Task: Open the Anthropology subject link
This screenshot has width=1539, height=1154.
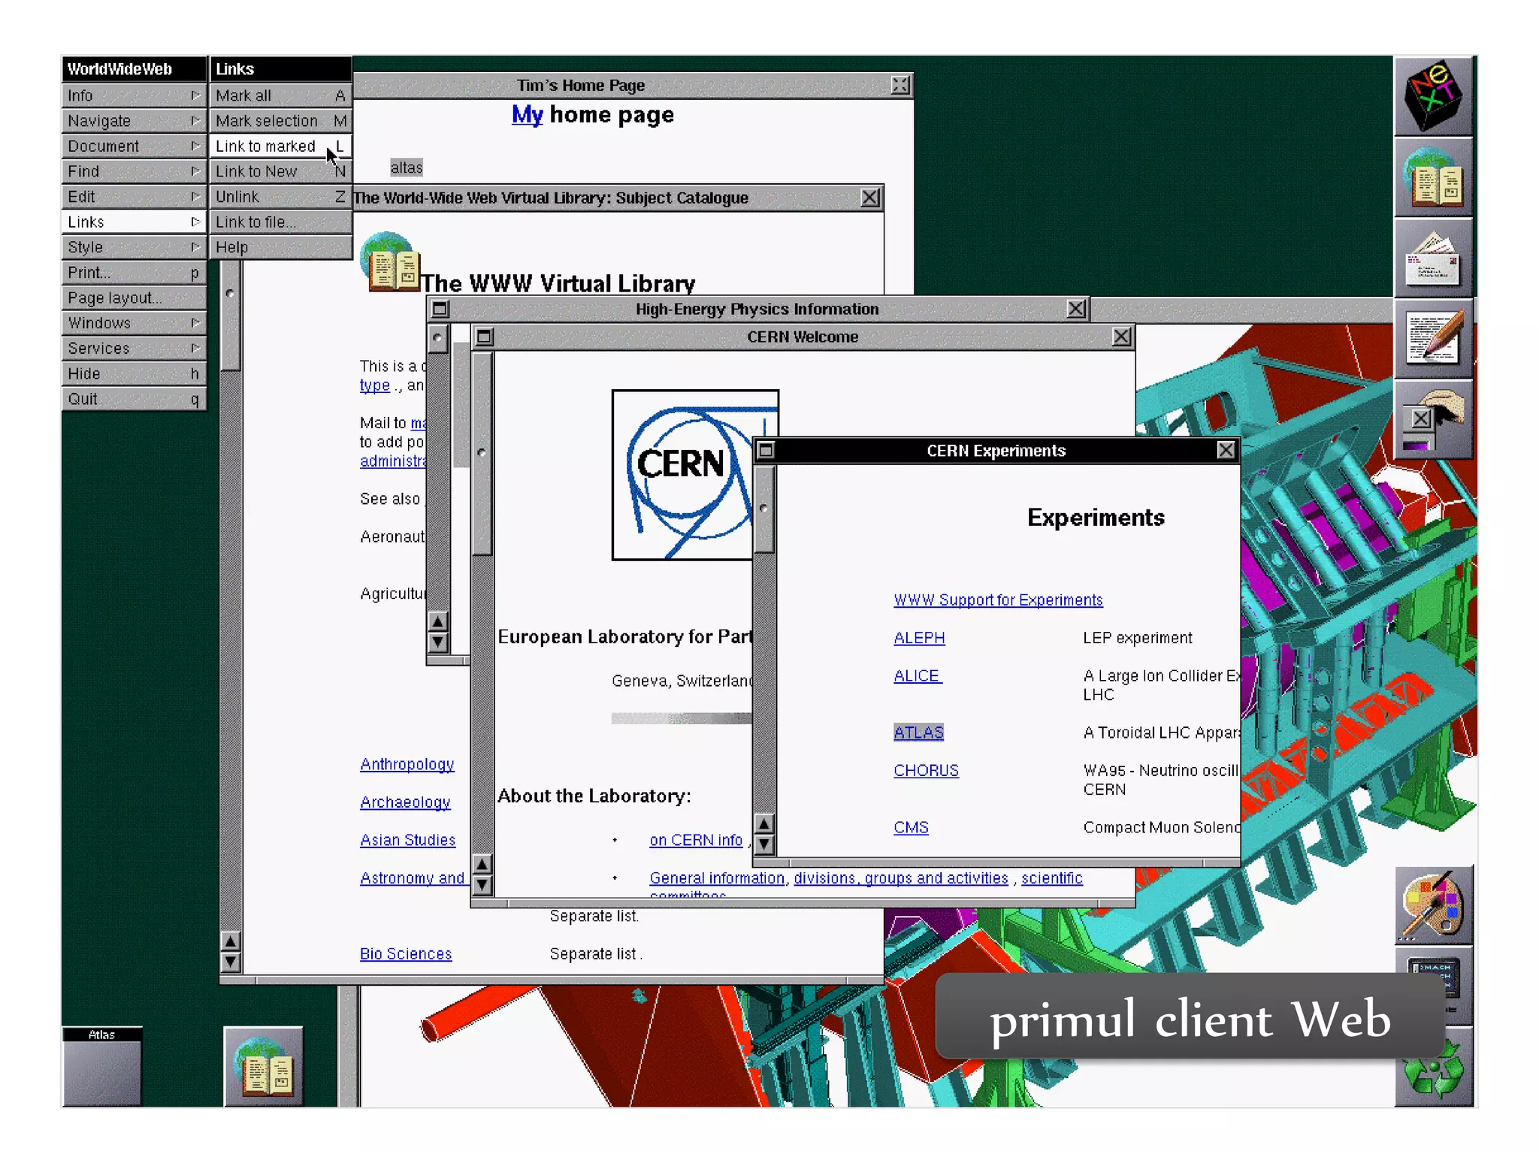Action: (407, 764)
